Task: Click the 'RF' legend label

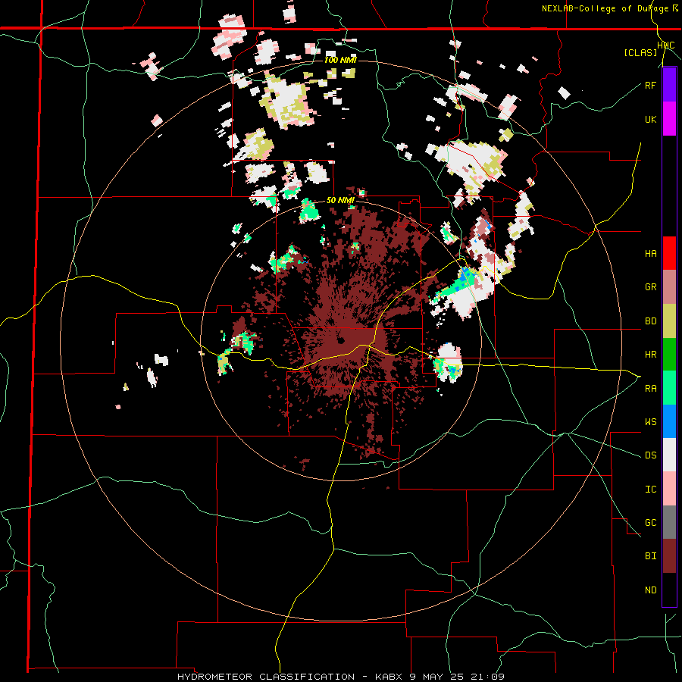Action: click(x=650, y=85)
